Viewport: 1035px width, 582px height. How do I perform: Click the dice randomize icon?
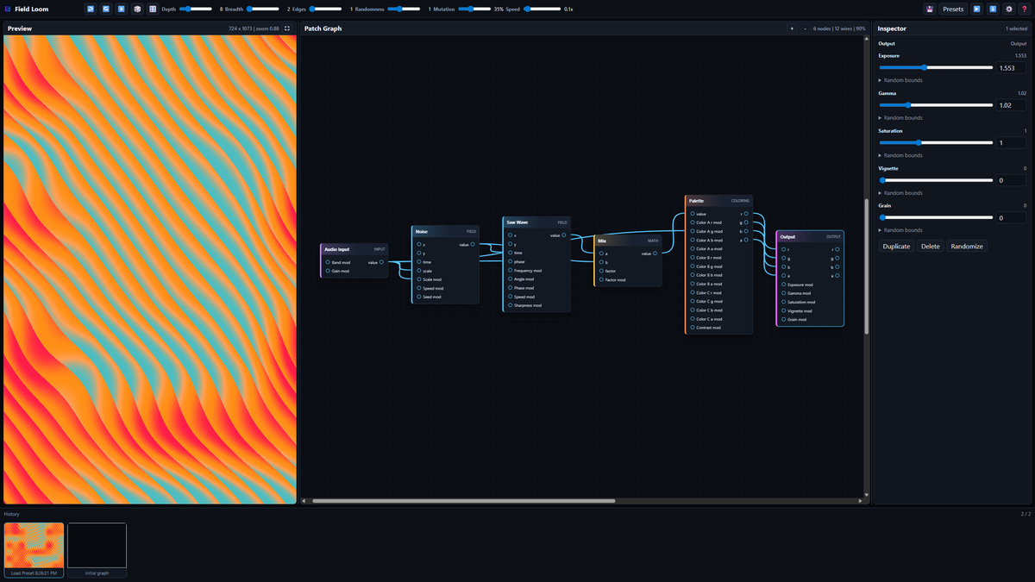137,9
